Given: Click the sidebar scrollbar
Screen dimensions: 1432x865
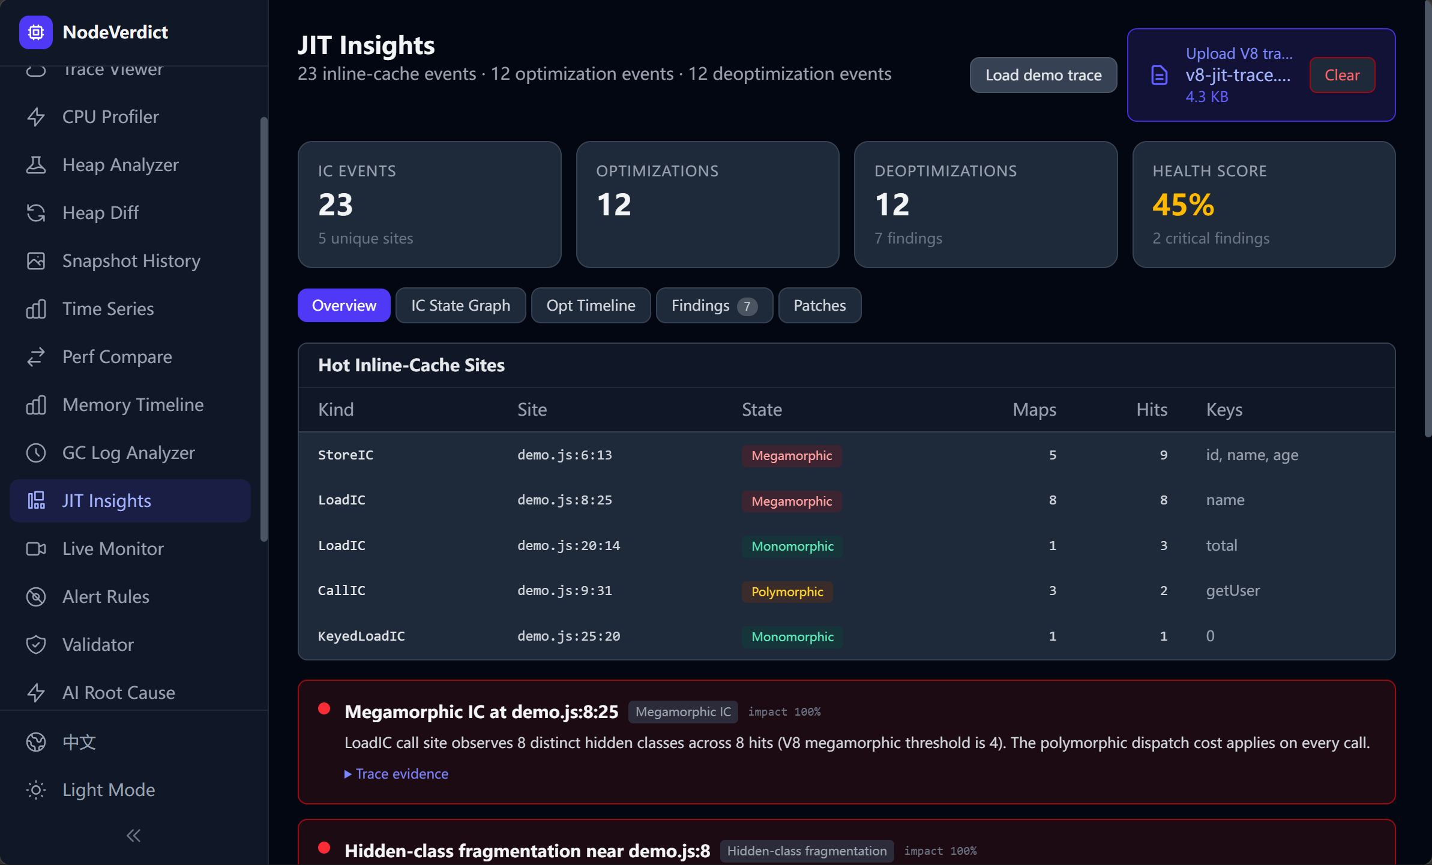Looking at the screenshot, I should (263, 329).
